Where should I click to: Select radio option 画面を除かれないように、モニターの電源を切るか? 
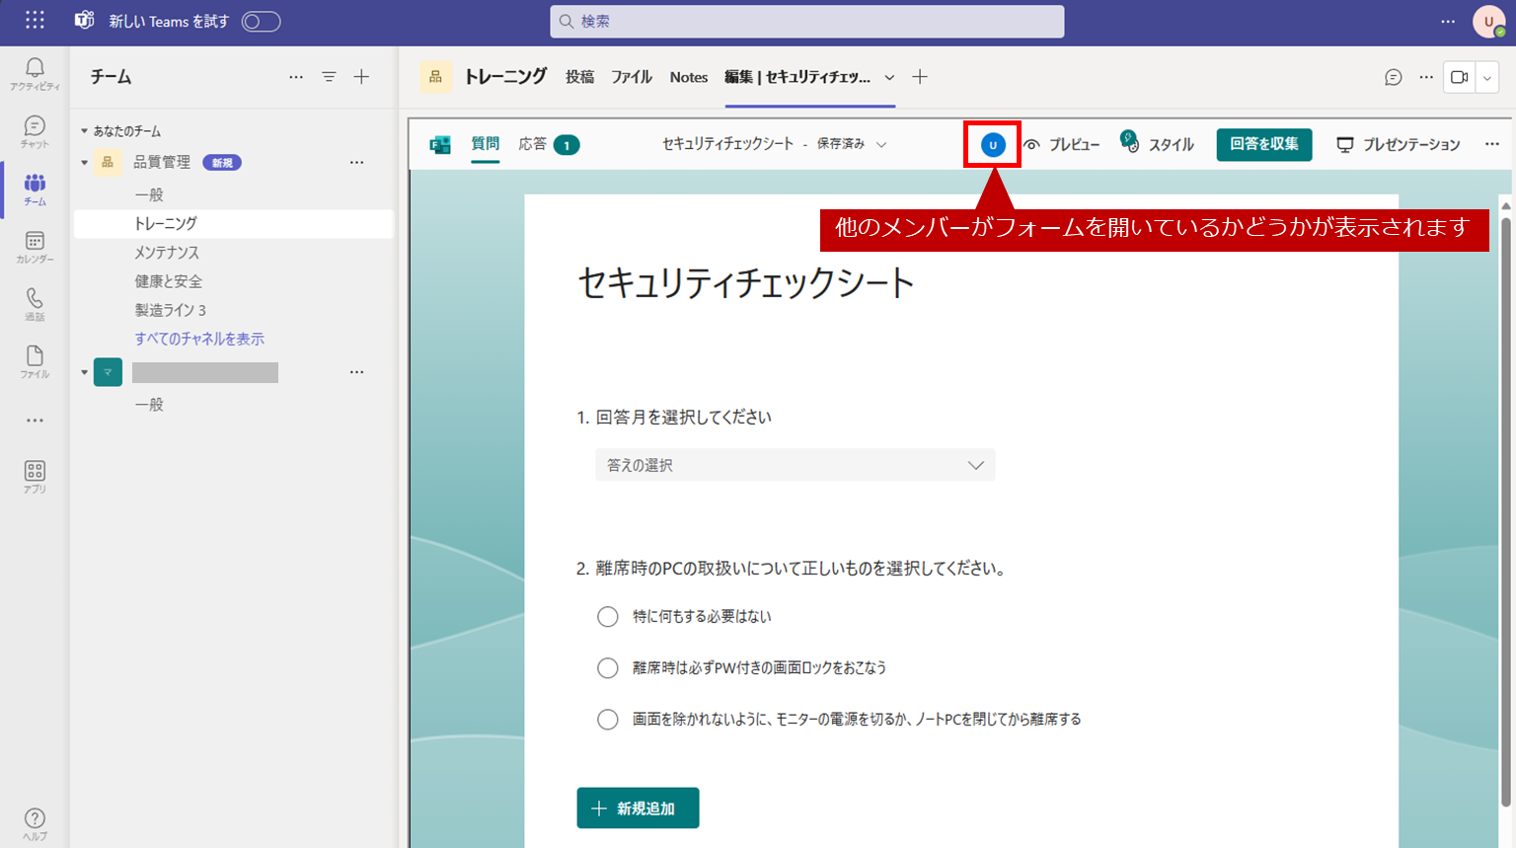pyautogui.click(x=608, y=720)
